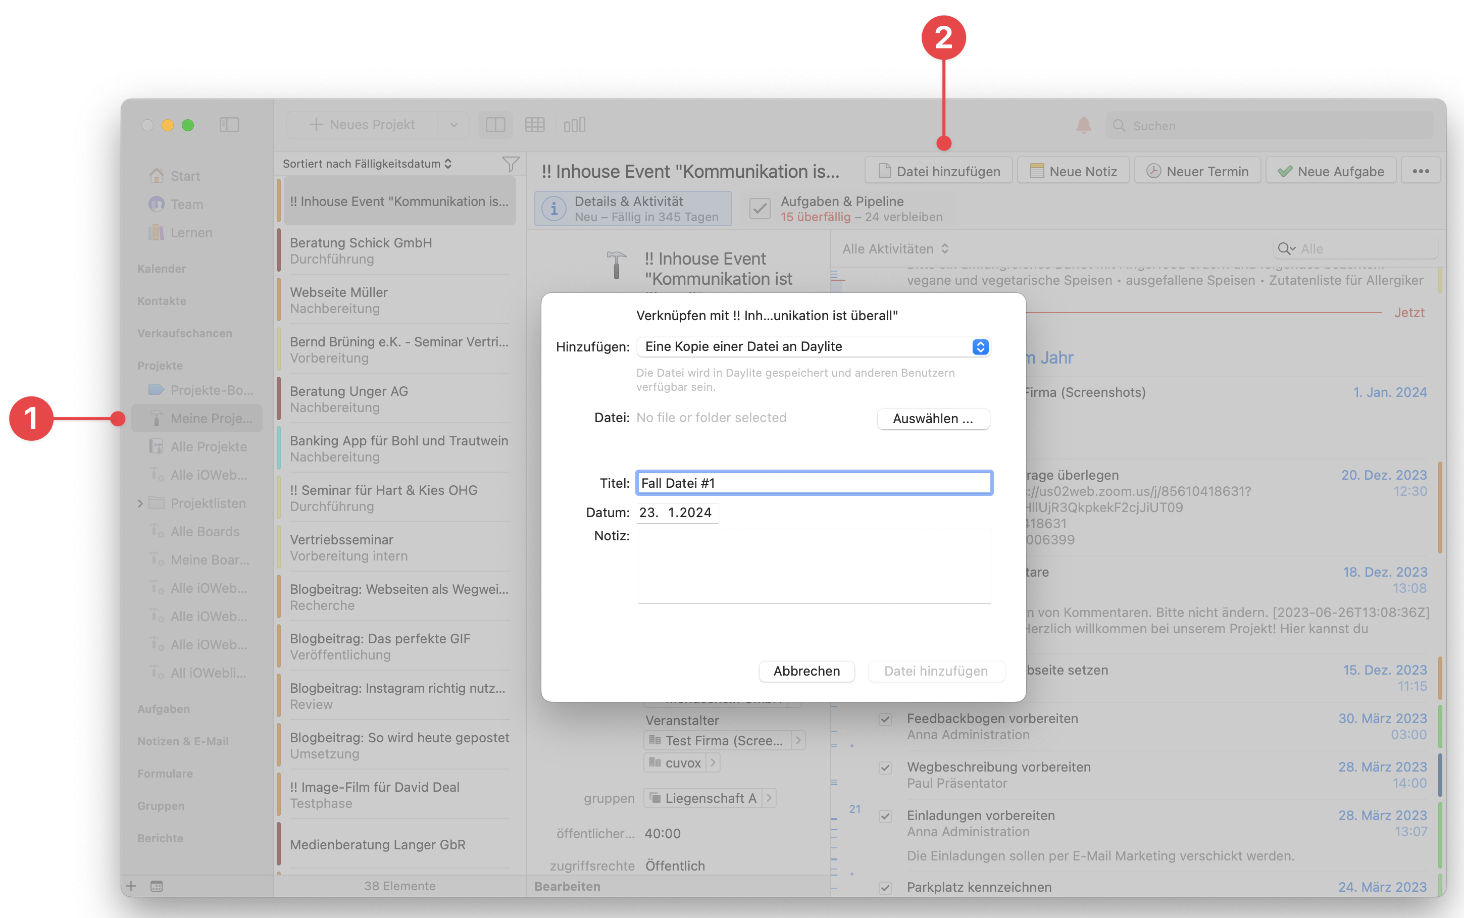Toggle Wegbeschreibung vorbereiten task checkbox
The height and width of the screenshot is (918, 1464).
885,768
